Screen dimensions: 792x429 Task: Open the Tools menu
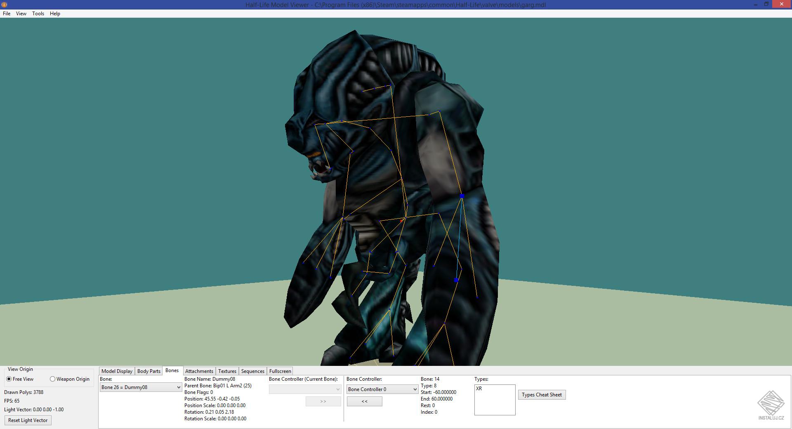click(38, 14)
